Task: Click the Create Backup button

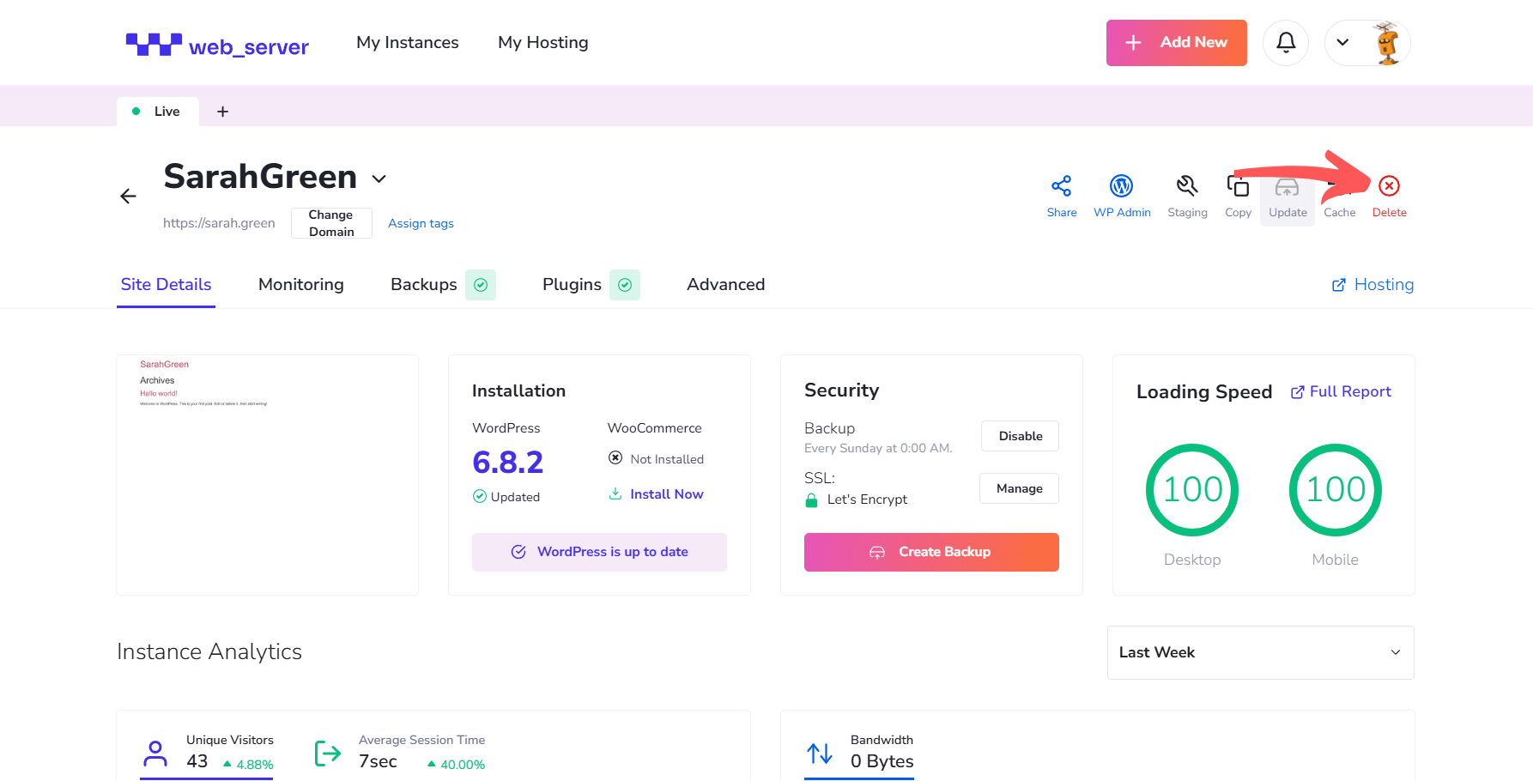Action: (x=931, y=552)
